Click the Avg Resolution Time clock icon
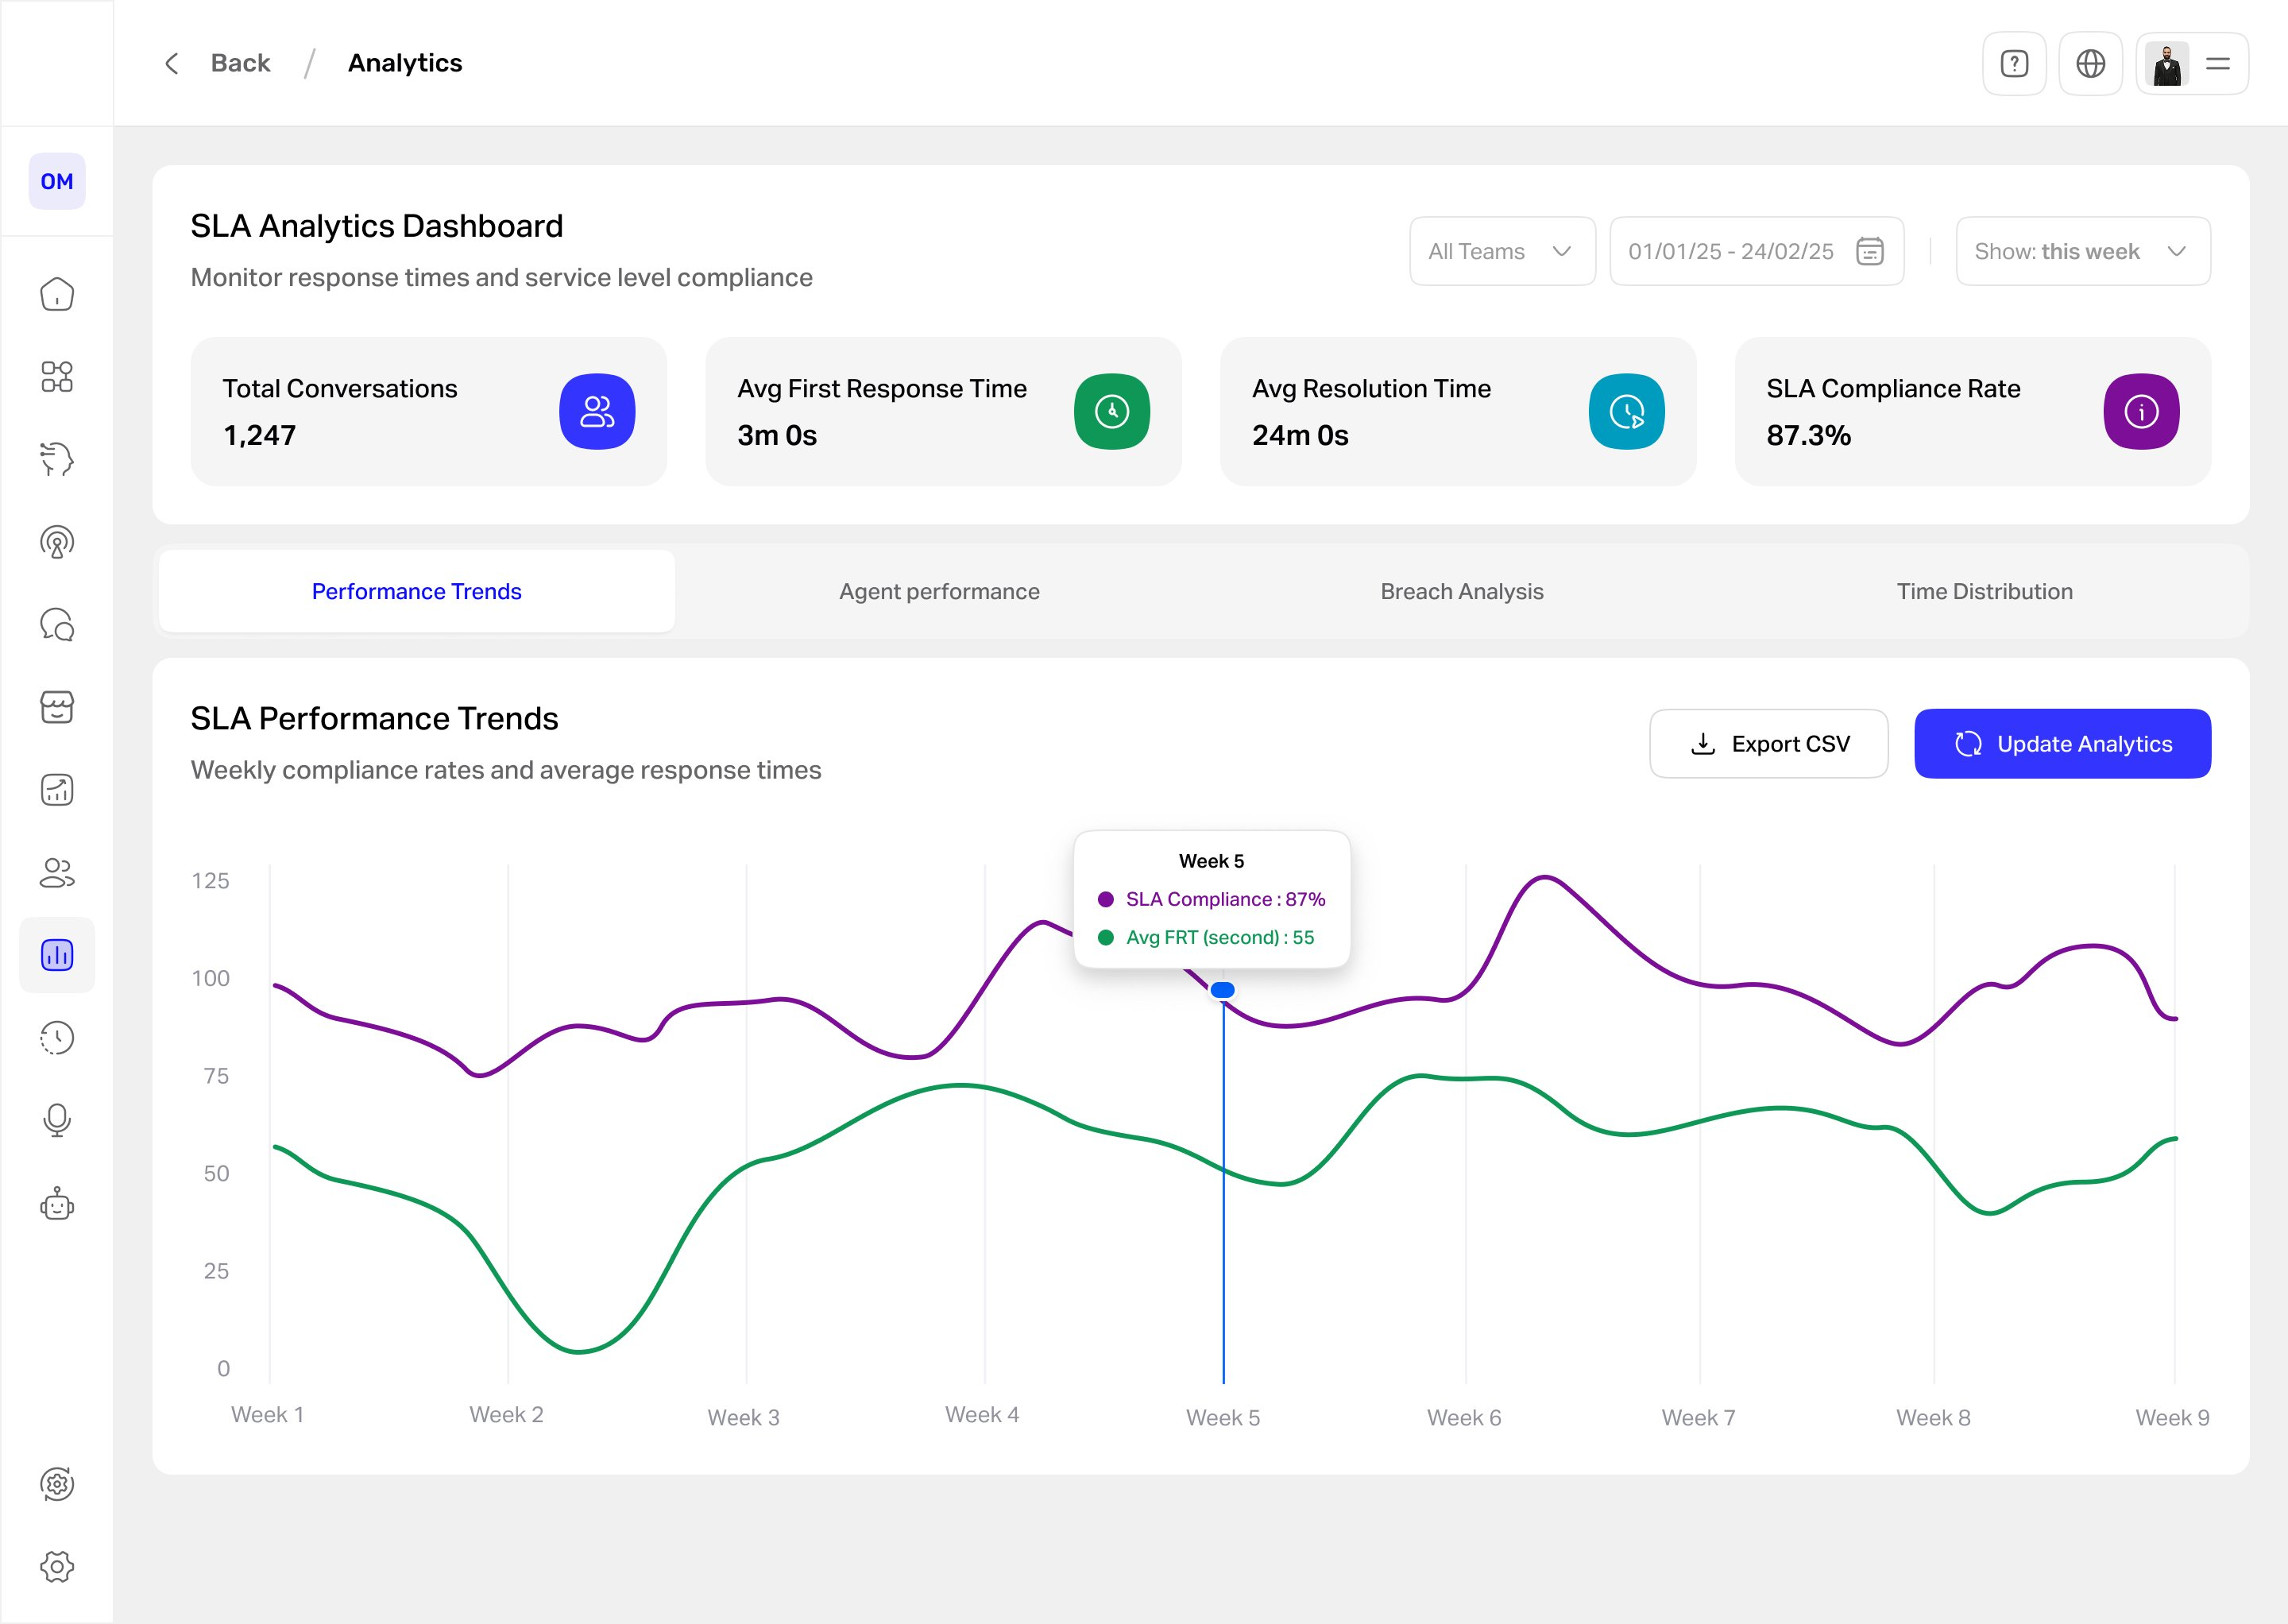This screenshot has width=2288, height=1624. (x=1627, y=411)
